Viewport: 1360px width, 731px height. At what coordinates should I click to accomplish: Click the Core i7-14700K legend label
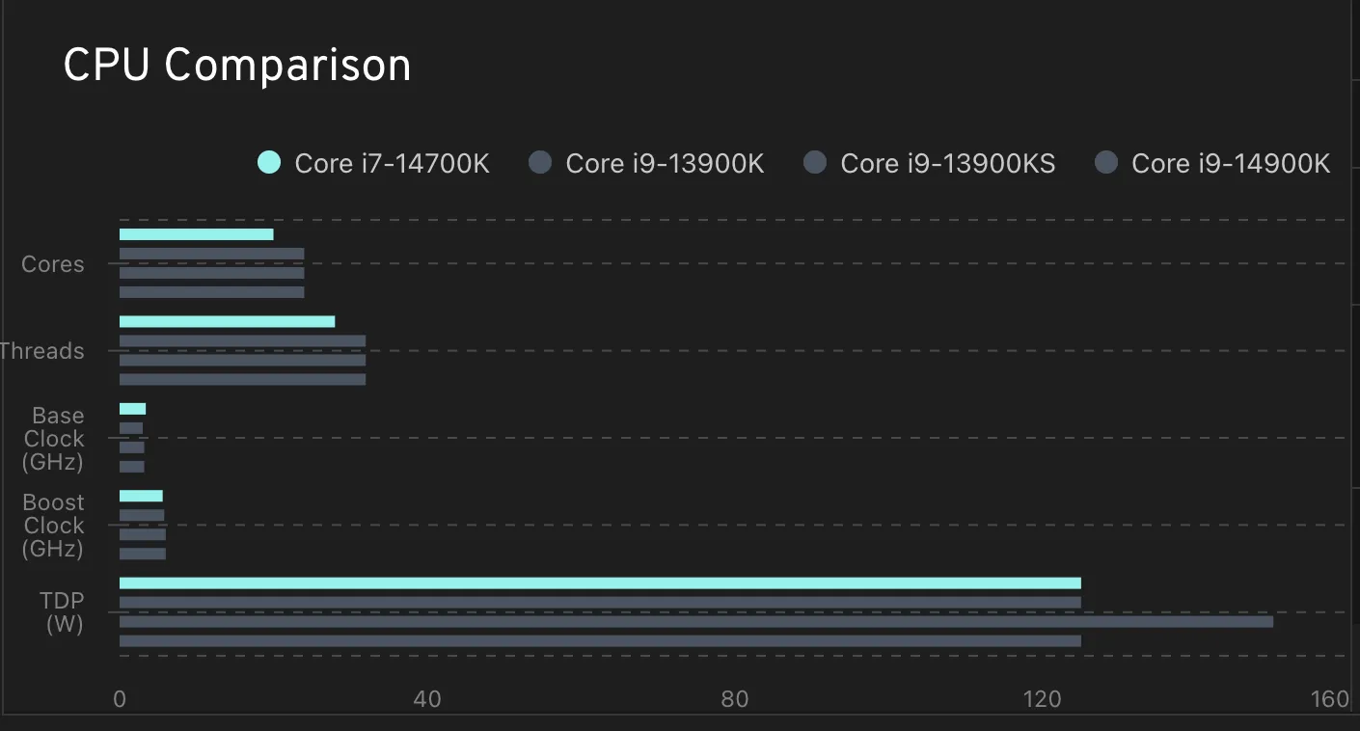tap(392, 164)
